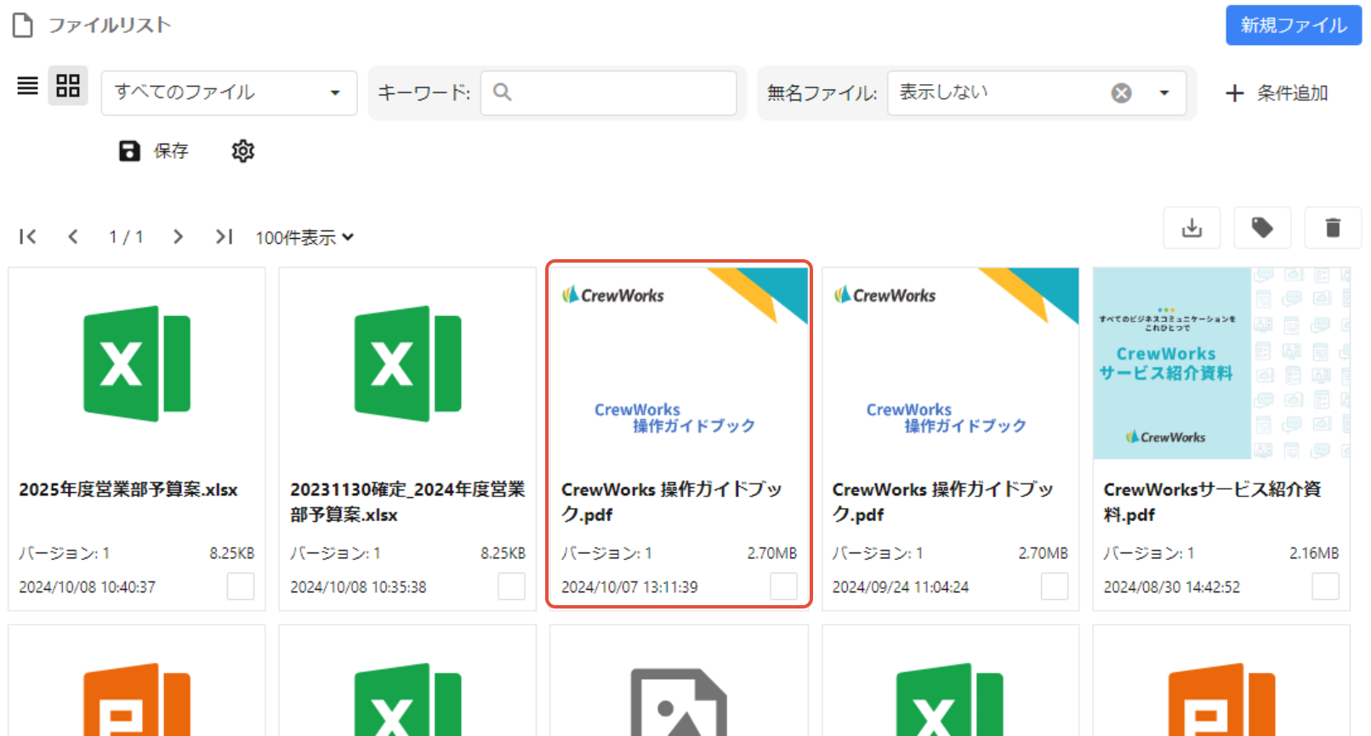Open the 20231130確定_2024年度営業部予算案.xlsx Excel icon
Screen dimensions: 1371x736
pos(408,364)
